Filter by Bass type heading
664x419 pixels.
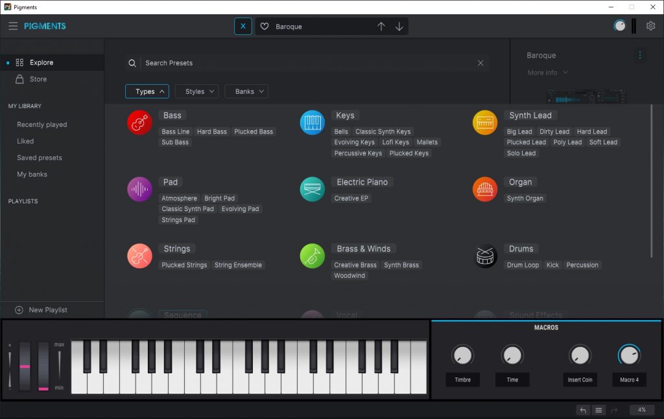[x=172, y=115]
